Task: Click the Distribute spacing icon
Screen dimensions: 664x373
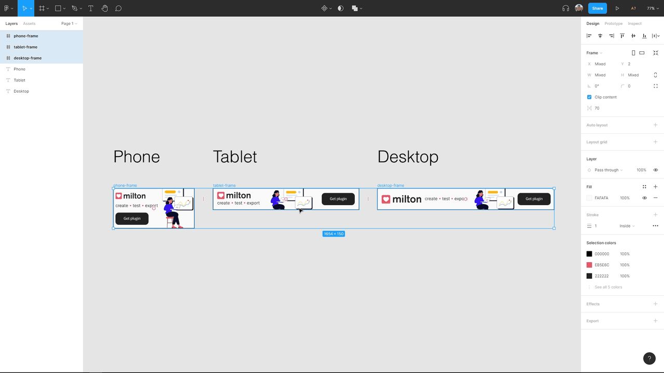Action: [x=655, y=36]
